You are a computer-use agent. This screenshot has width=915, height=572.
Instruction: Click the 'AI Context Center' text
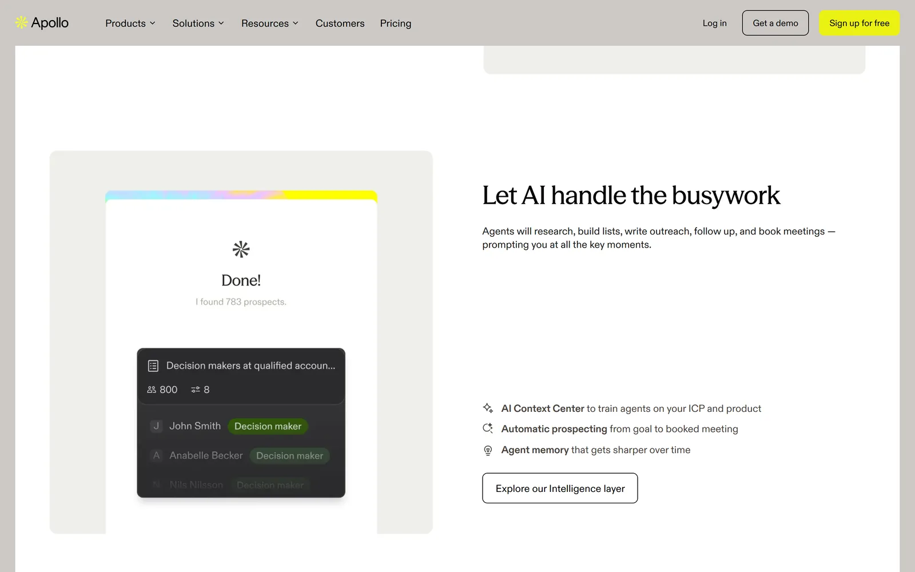click(543, 408)
